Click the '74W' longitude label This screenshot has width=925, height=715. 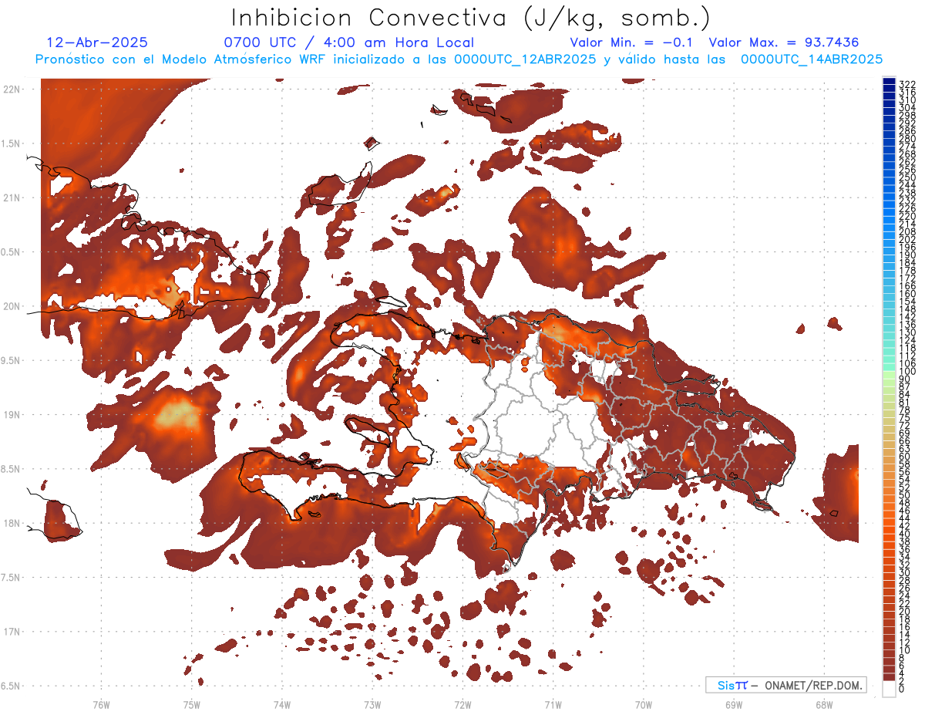pos(282,704)
